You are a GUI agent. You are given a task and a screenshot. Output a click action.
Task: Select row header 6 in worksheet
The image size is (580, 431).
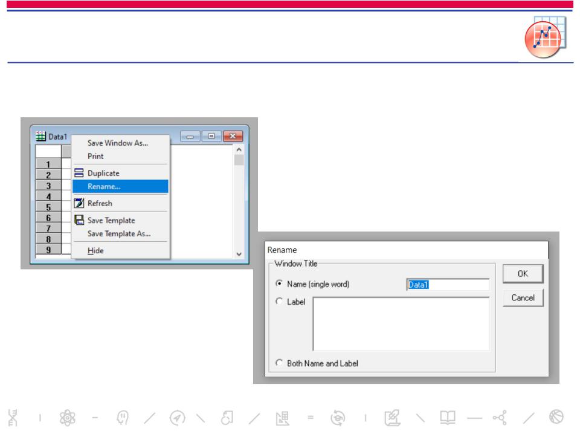pos(48,217)
